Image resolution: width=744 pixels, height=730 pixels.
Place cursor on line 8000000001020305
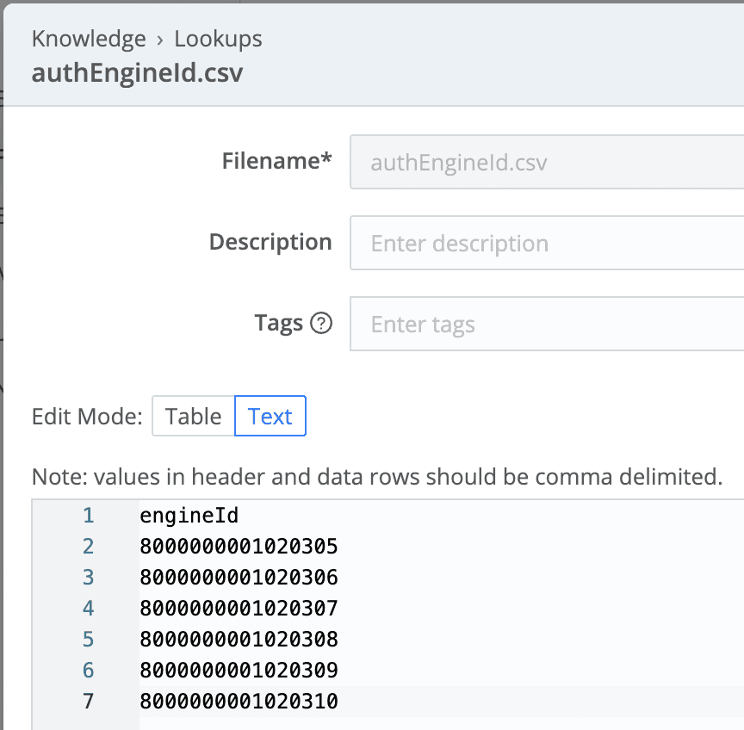pos(239,547)
